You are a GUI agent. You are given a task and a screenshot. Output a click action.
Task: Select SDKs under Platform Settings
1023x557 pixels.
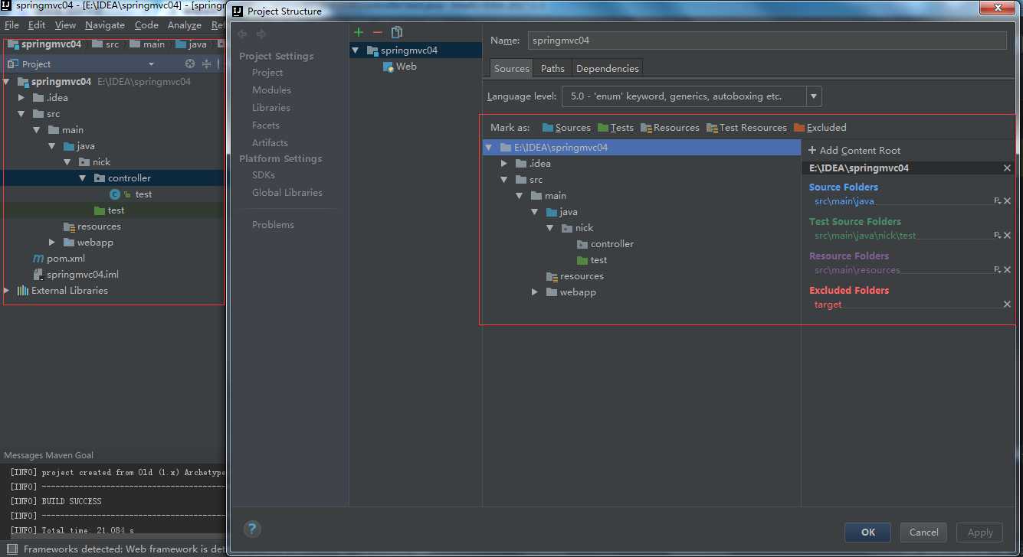click(264, 175)
